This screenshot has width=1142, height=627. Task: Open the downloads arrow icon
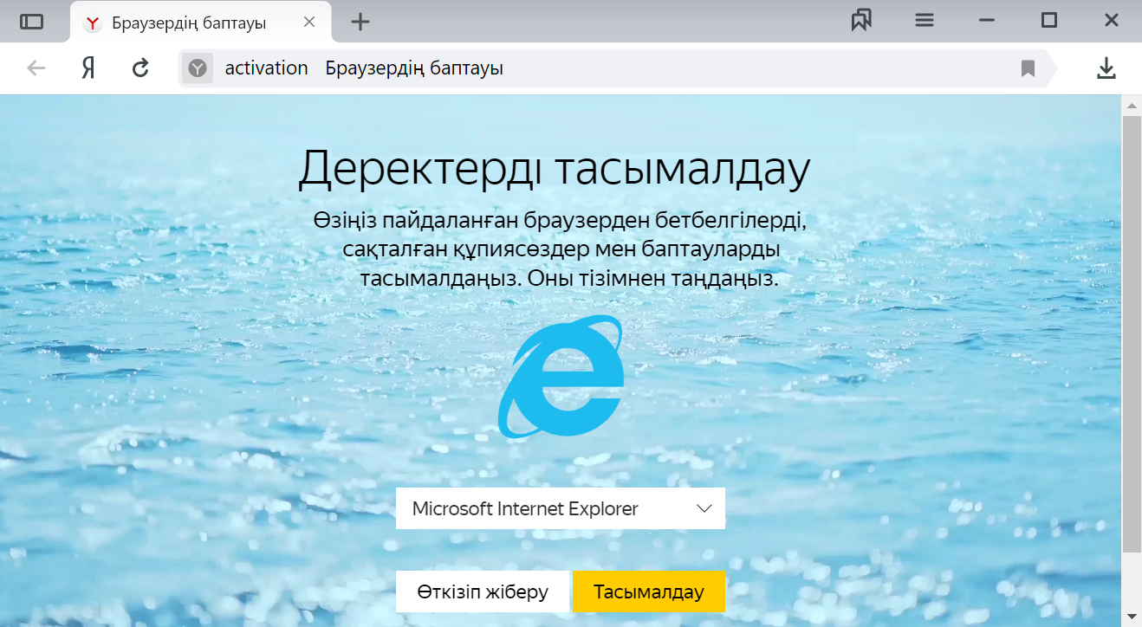click(1106, 68)
